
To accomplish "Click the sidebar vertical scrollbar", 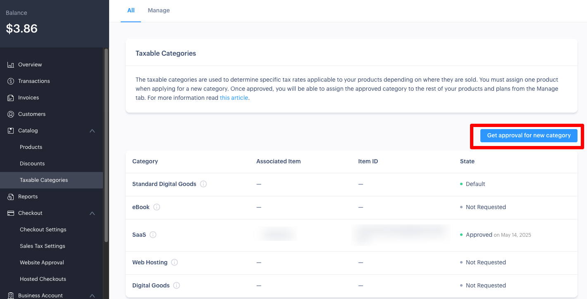I will coord(106,144).
